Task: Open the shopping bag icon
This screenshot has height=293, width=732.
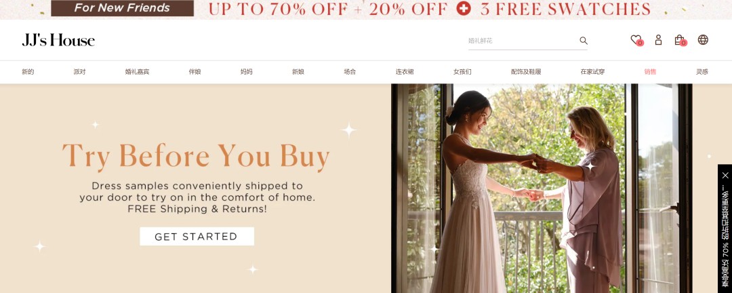Action: pyautogui.click(x=680, y=40)
